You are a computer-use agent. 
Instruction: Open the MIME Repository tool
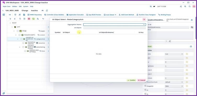point(35,15)
